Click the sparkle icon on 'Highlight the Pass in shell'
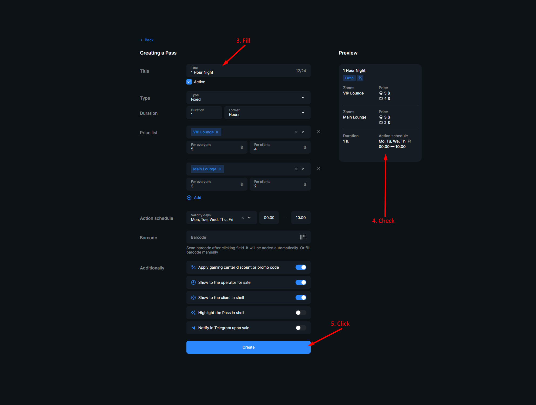This screenshot has width=536, height=405. coord(193,312)
